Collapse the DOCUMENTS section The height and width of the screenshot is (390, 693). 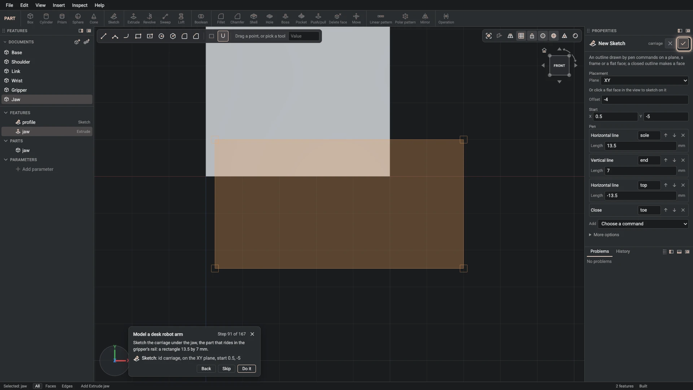(6, 42)
